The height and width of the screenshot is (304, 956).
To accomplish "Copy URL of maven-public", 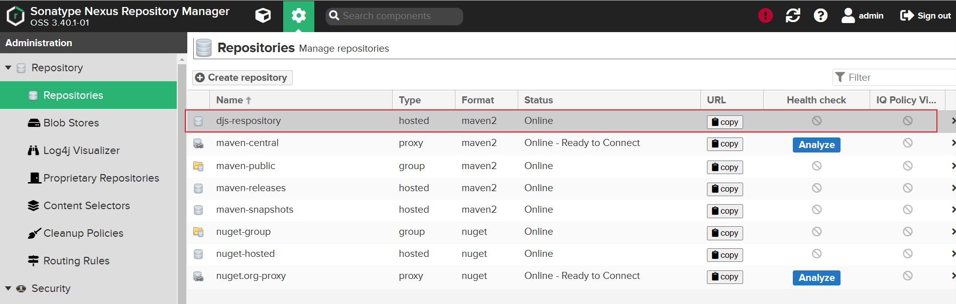I will tap(725, 167).
